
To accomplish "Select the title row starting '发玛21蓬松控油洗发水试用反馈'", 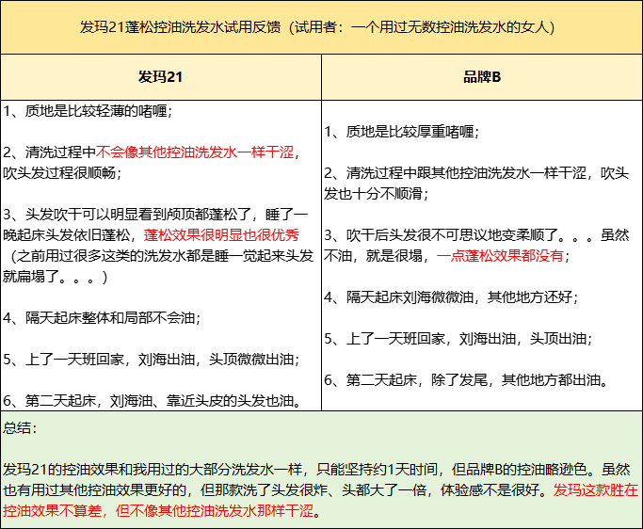I will click(322, 27).
